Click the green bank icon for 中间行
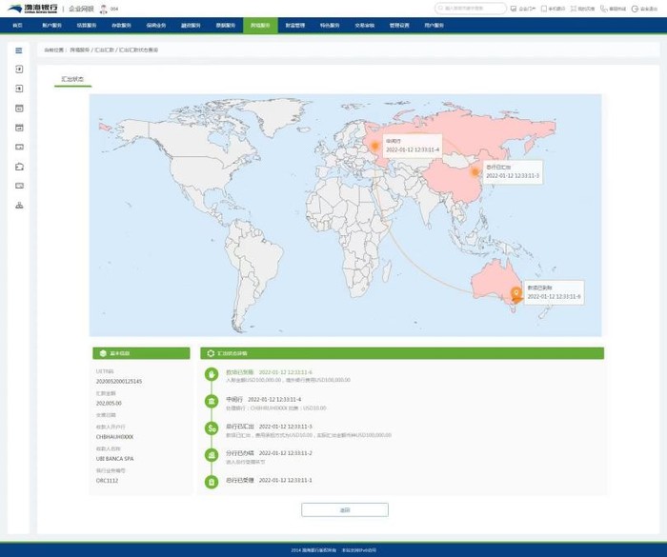This screenshot has width=667, height=557. 212,402
